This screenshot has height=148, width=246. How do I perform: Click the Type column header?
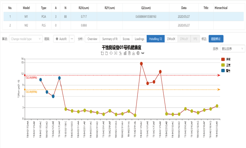pyautogui.click(x=44, y=8)
